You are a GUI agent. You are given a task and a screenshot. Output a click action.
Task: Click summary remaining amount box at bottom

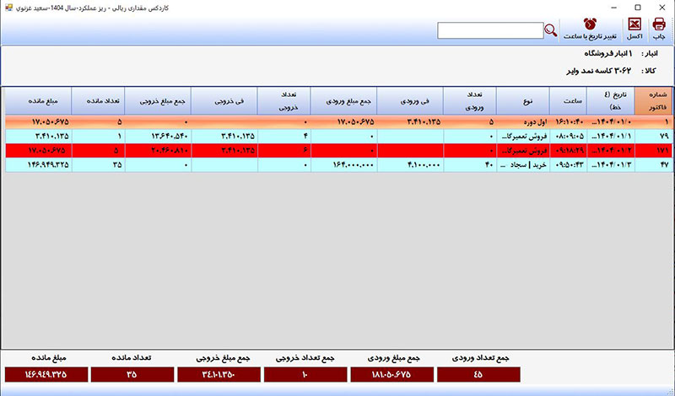[x=46, y=374]
